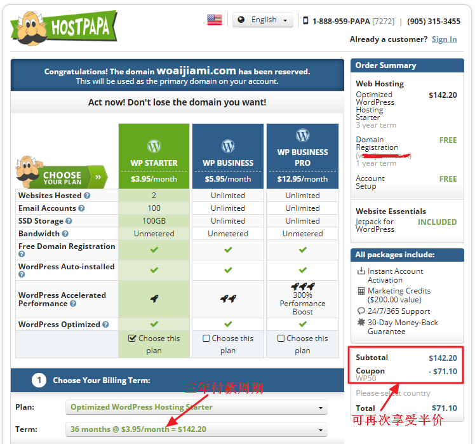The height and width of the screenshot is (444, 475).
Task: Click the phone icon near toll-free number
Action: tap(305, 20)
